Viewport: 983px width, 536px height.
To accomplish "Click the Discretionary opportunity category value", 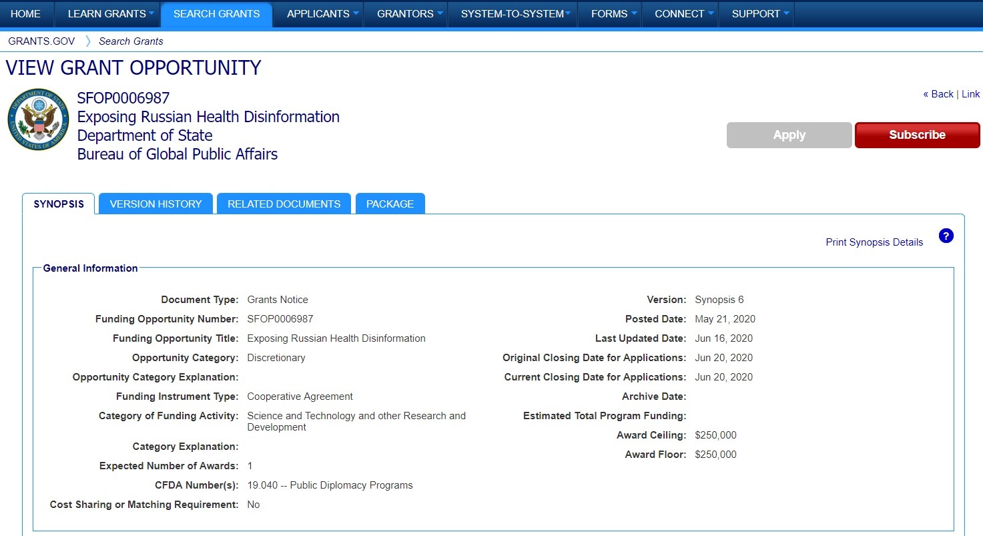I will [276, 358].
